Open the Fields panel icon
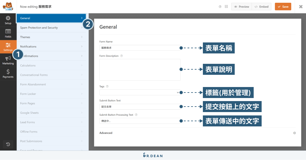 [x=8, y=31]
